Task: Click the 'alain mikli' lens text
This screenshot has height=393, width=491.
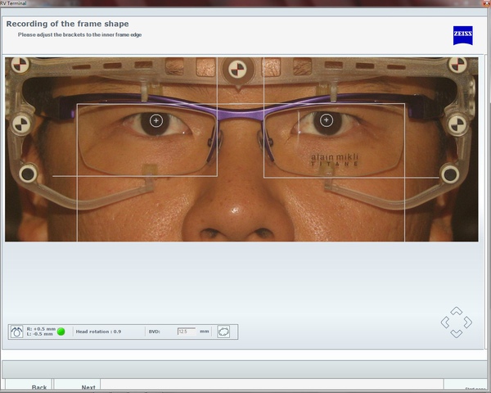Action: click(x=335, y=156)
